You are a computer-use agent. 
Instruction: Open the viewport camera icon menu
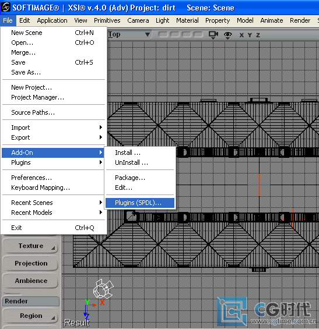pos(213,35)
